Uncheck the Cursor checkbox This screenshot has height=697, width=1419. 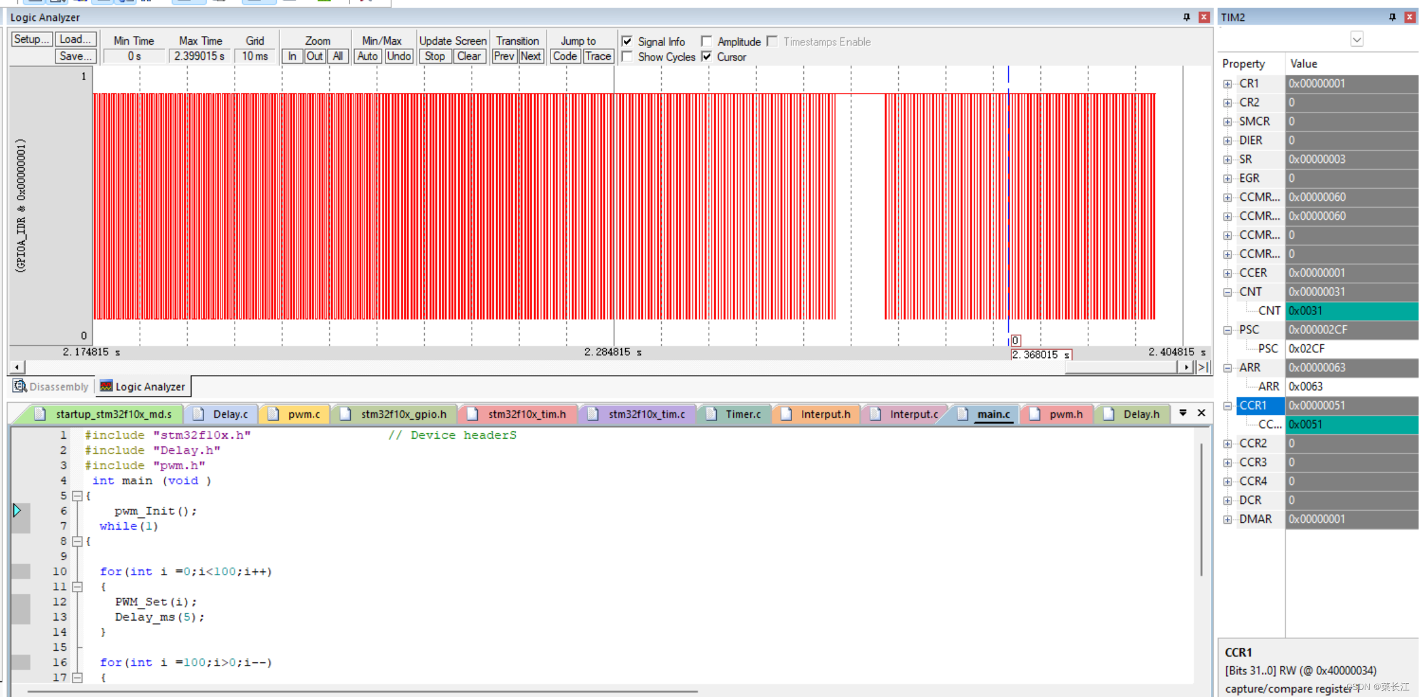tap(707, 57)
